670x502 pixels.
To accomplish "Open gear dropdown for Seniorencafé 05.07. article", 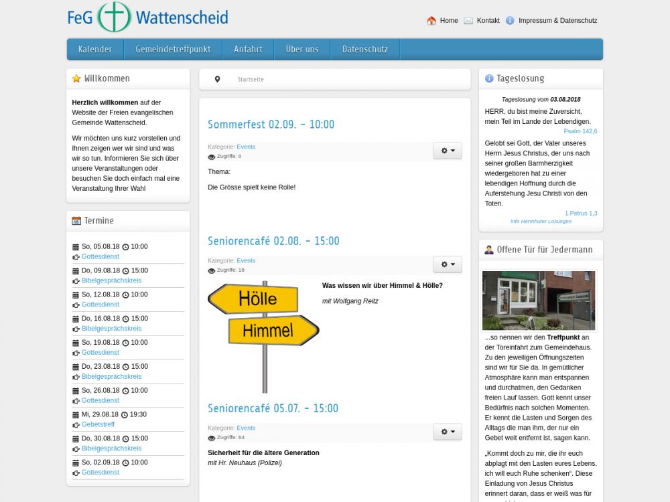I will coord(447,432).
